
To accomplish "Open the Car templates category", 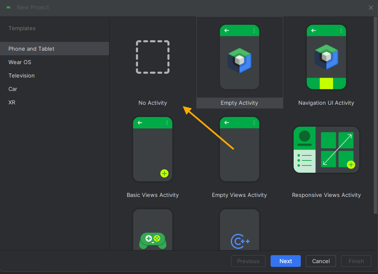I will (13, 89).
